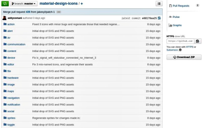Click the green compare branches icon button
Viewport: 202px width, 128px height.
[x=5, y=4]
